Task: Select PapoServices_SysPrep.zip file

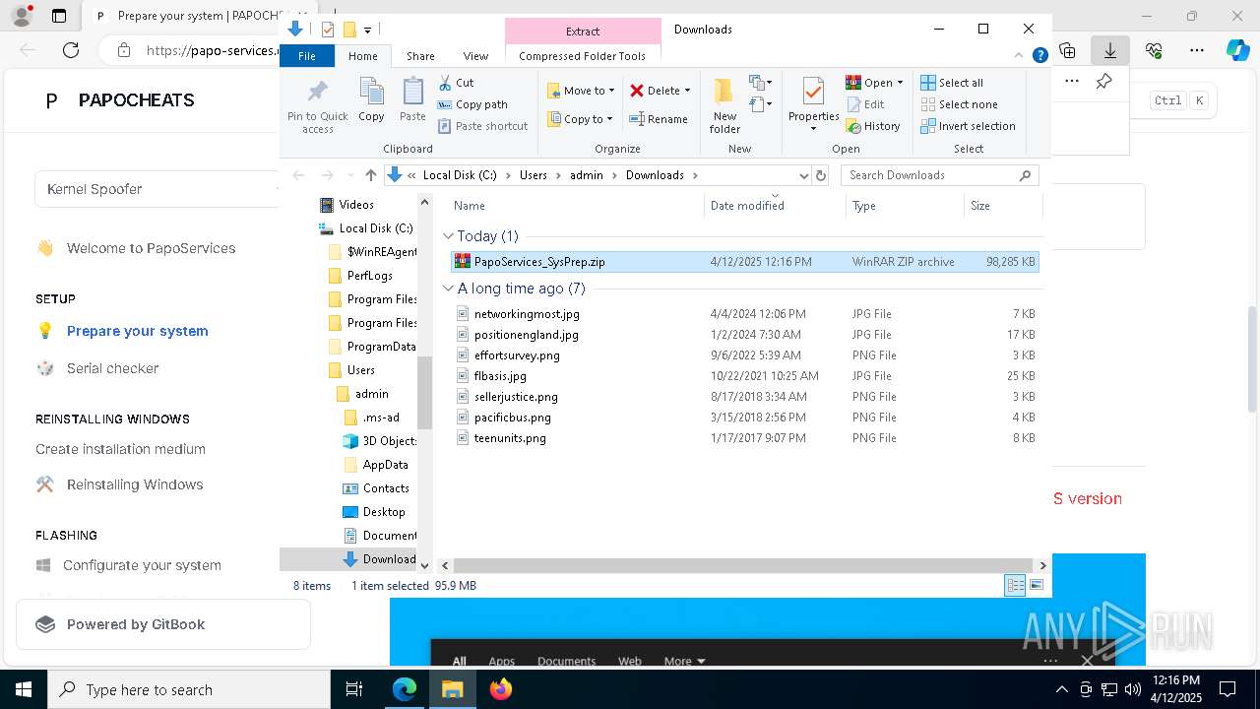Action: click(744, 262)
